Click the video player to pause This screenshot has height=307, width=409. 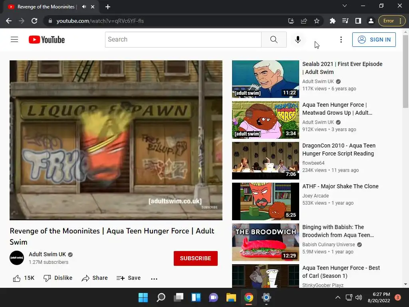[x=116, y=140]
